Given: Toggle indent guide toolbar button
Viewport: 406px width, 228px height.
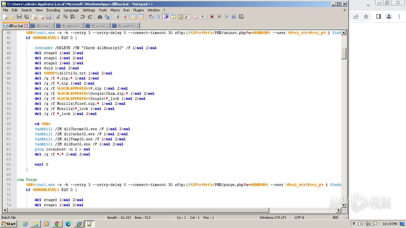Looking at the screenshot, I should pyautogui.click(x=166, y=17).
